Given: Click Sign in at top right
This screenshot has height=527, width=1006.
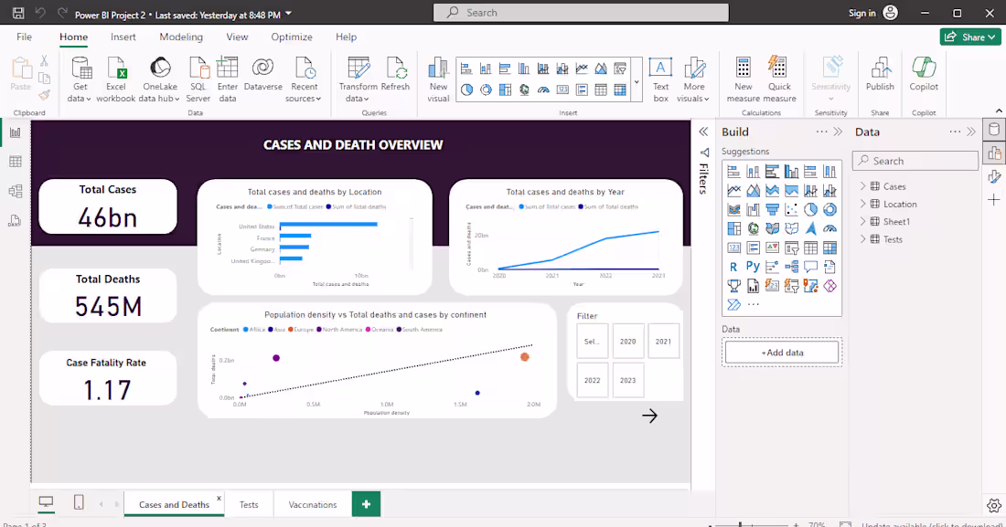Looking at the screenshot, I should click(862, 13).
